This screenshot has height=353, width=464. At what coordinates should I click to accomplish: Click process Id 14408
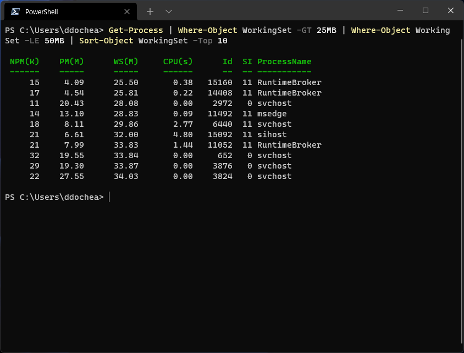click(220, 93)
